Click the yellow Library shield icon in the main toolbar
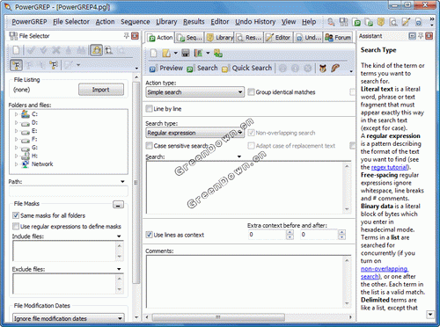The width and height of the screenshot is (440, 327). click(381, 22)
